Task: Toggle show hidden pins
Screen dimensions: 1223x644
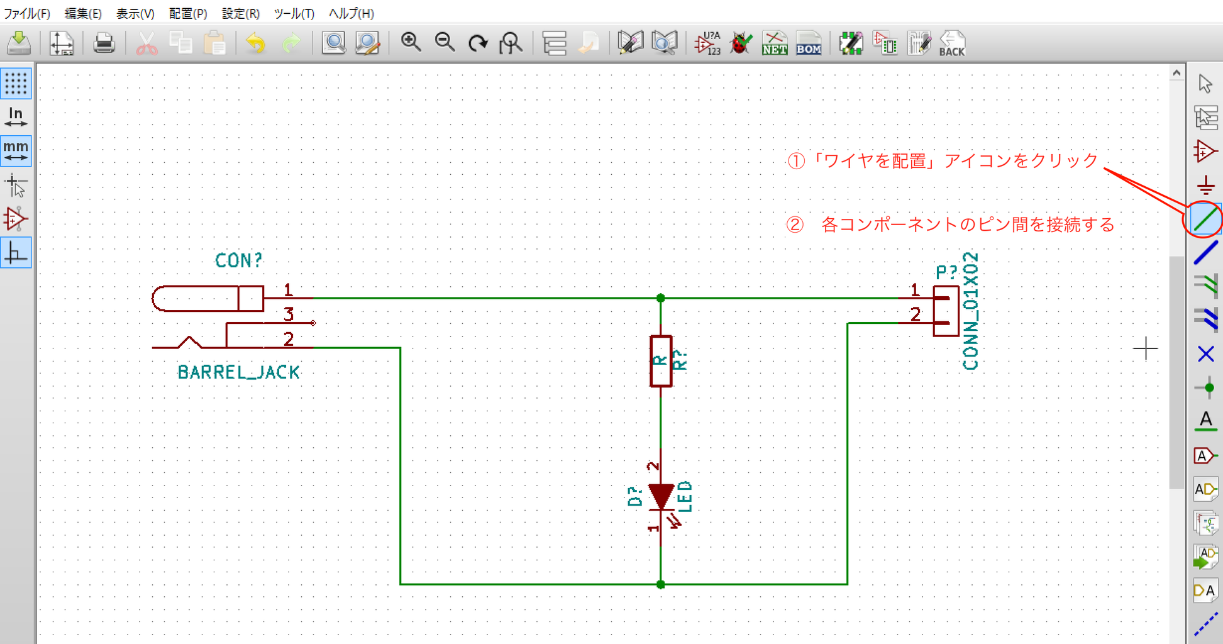Action: click(16, 219)
